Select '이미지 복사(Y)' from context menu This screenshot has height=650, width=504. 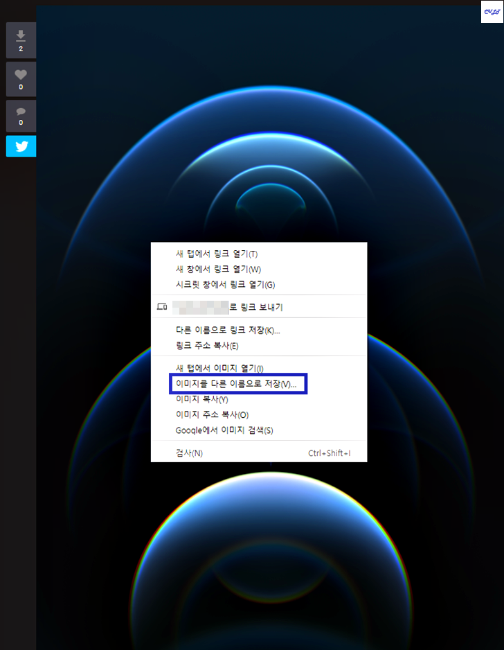tap(259, 399)
